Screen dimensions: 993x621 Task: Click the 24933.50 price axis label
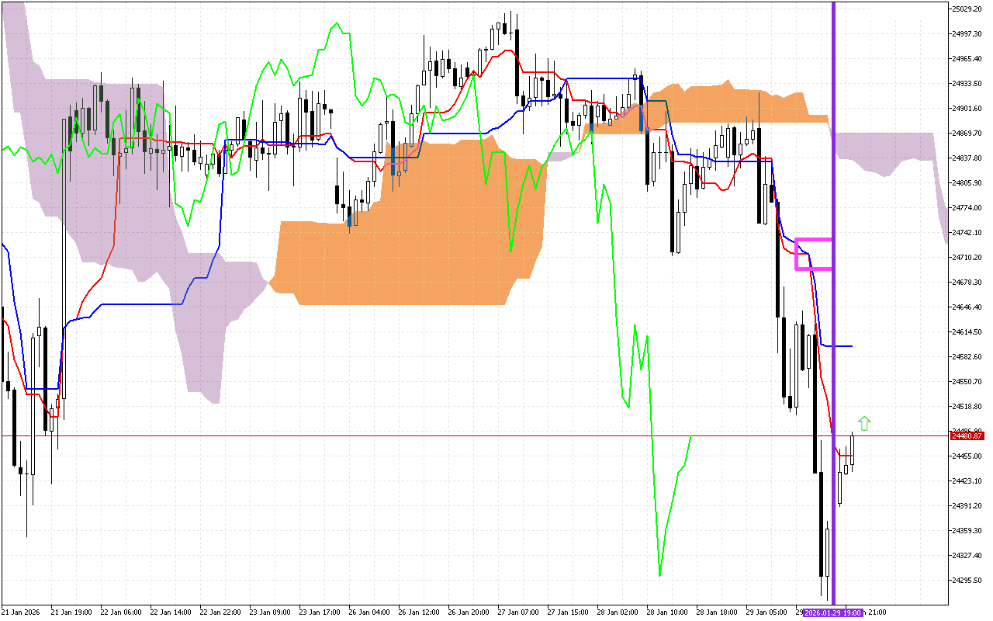click(x=967, y=84)
